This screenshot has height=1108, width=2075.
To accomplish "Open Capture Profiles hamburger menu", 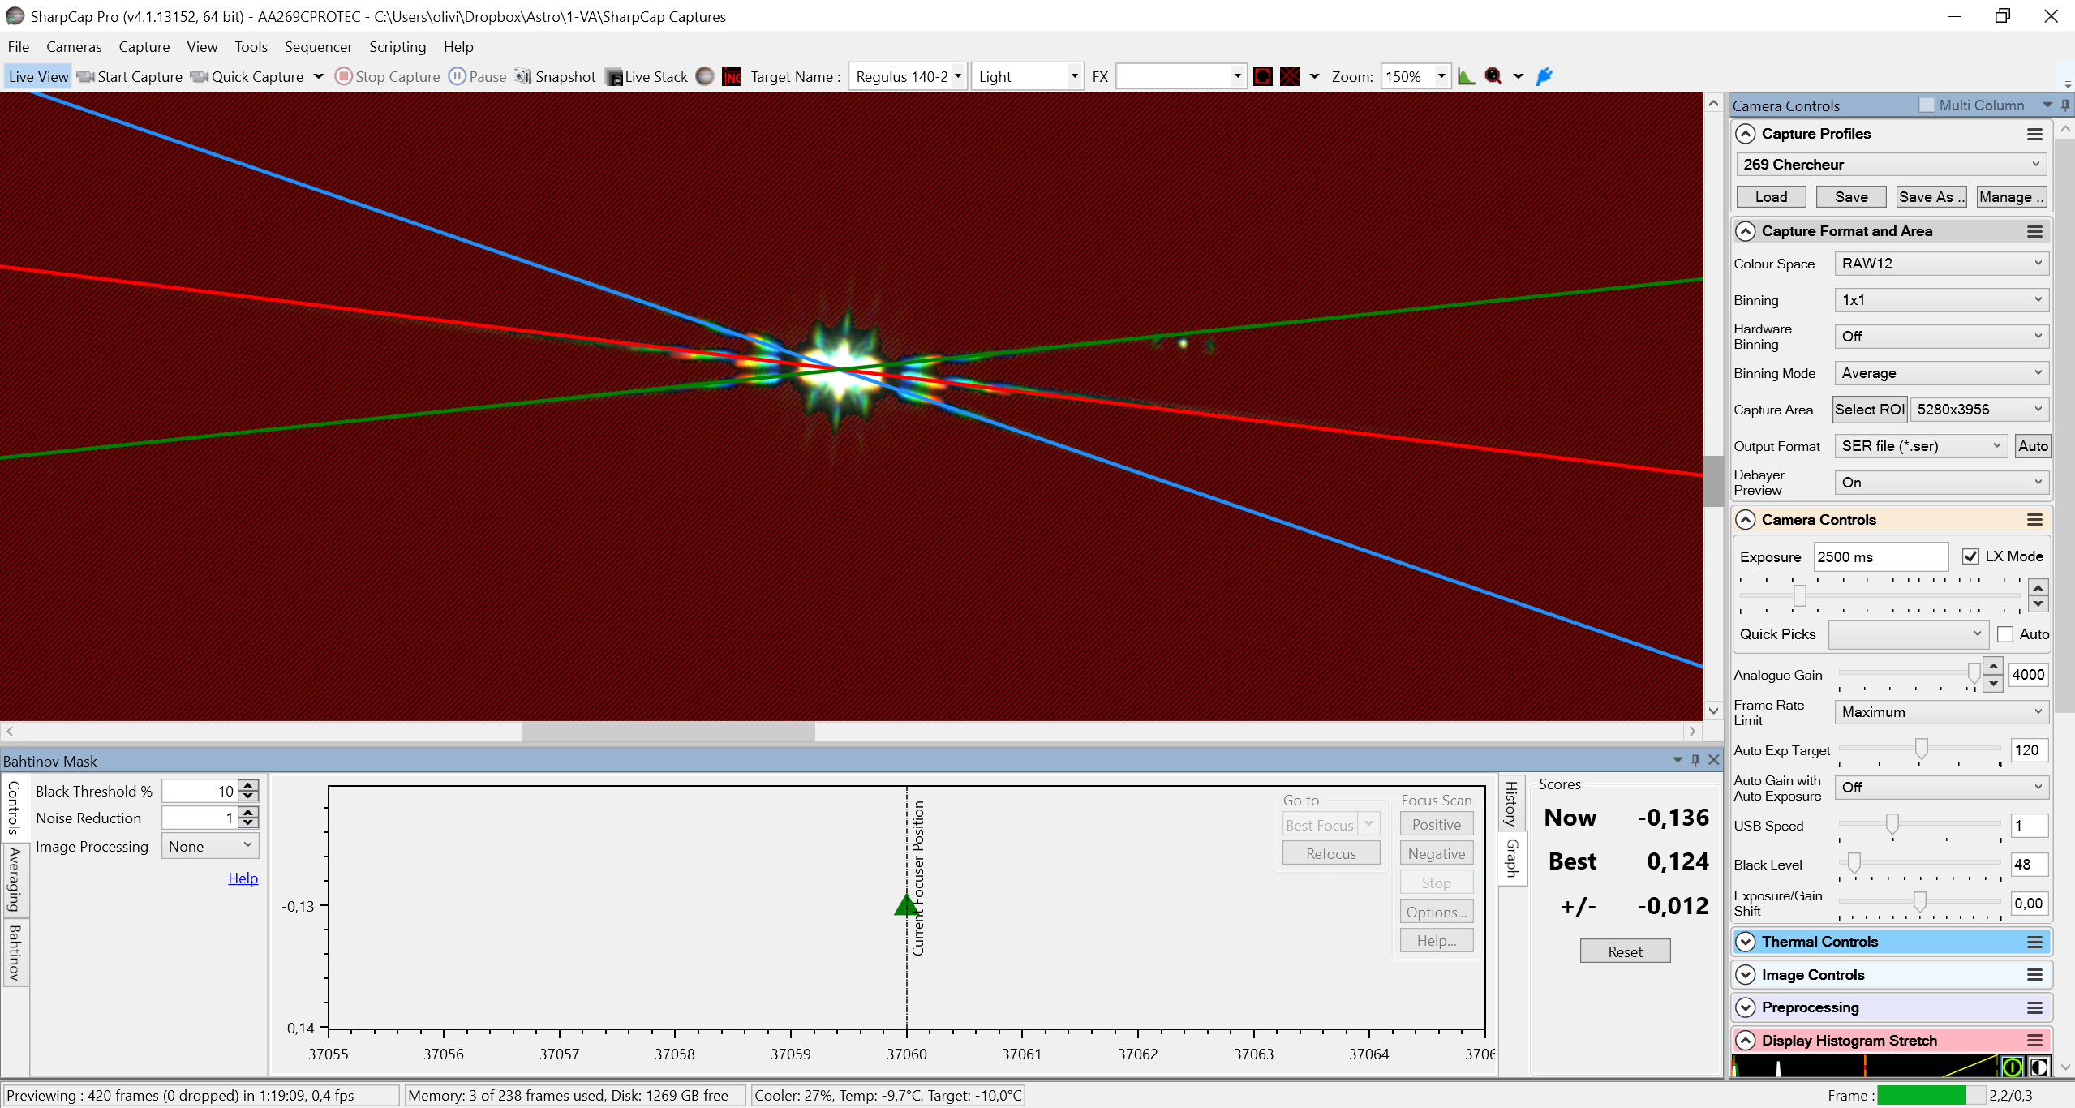I will tap(2034, 134).
